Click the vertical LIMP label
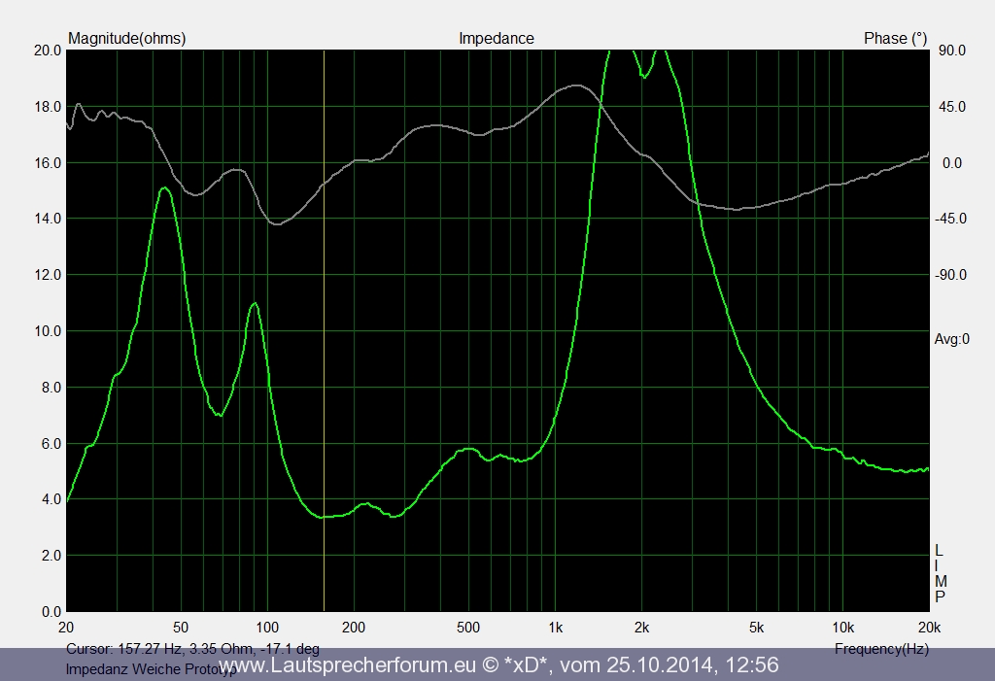The height and width of the screenshot is (681, 995). click(939, 573)
